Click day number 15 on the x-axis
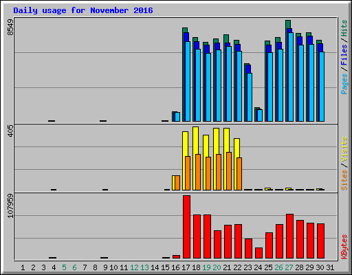 [165, 267]
